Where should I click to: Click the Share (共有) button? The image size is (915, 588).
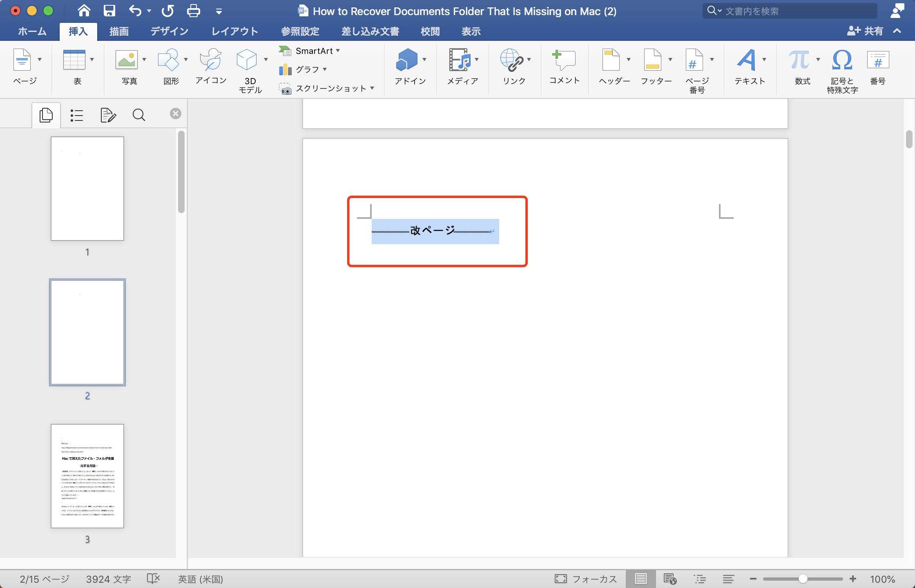point(866,31)
